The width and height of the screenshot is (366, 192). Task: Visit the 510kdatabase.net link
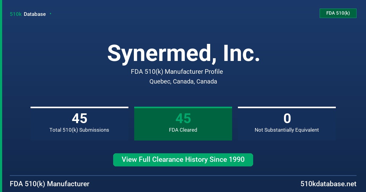tap(328, 184)
